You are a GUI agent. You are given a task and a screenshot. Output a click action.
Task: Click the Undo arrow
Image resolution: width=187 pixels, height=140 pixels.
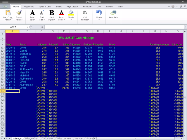(x=99, y=13)
